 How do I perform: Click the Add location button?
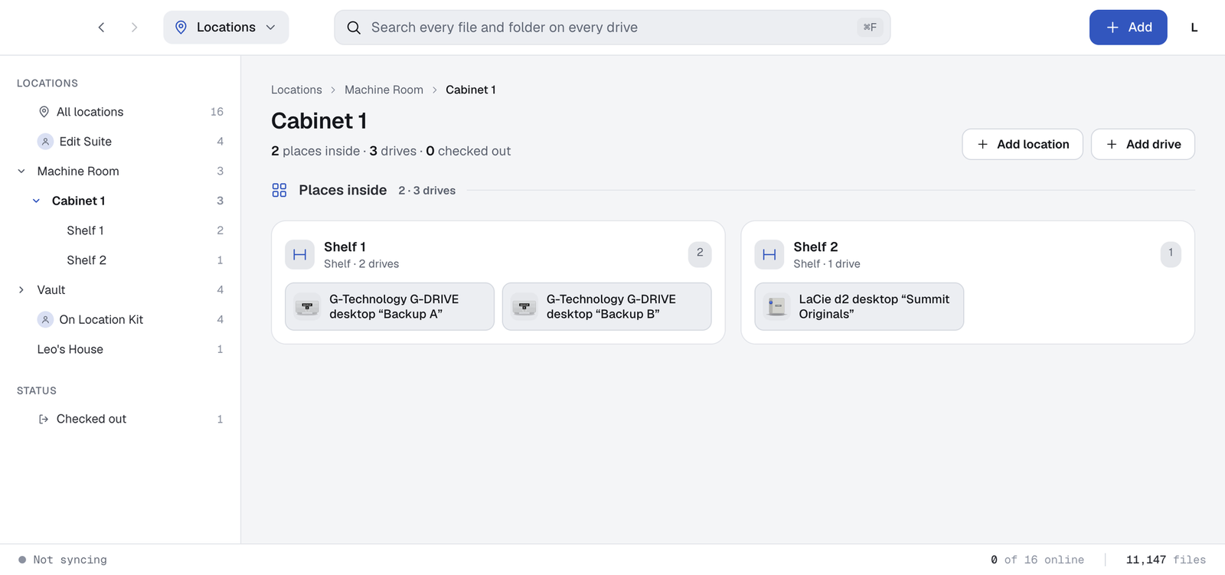coord(1022,144)
